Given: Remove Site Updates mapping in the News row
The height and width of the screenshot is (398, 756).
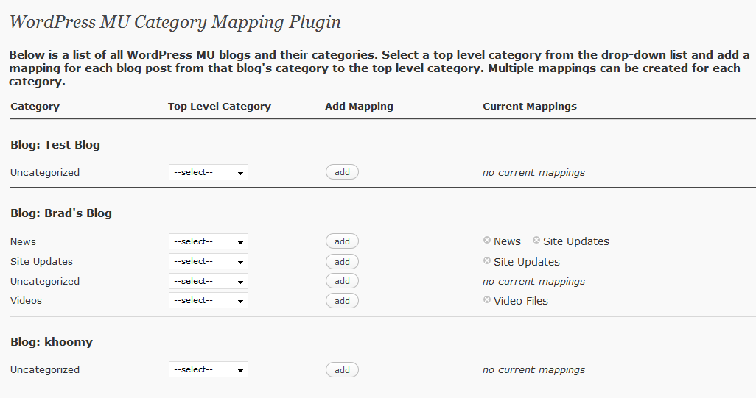Looking at the screenshot, I should 536,240.
